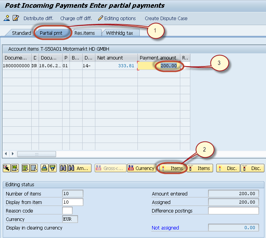Click Charge off diff. button
This screenshot has height=238, width=266.
coord(76,18)
